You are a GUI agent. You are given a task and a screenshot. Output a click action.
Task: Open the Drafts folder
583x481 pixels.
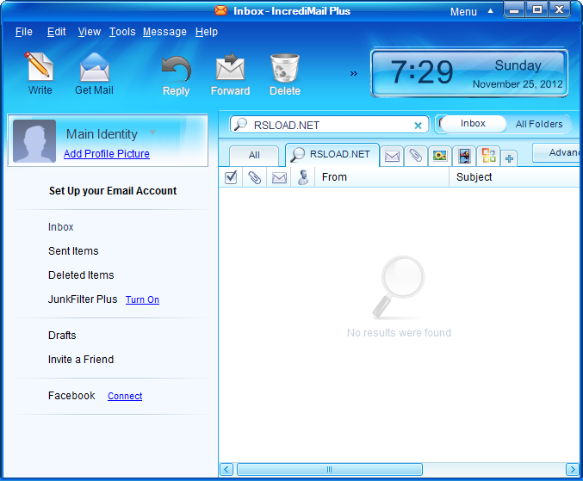[x=62, y=336]
